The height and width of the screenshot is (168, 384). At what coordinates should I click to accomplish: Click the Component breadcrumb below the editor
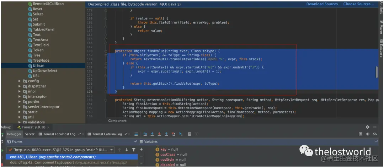coord(117,121)
